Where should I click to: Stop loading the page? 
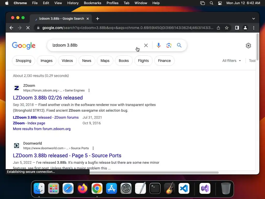point(28,28)
